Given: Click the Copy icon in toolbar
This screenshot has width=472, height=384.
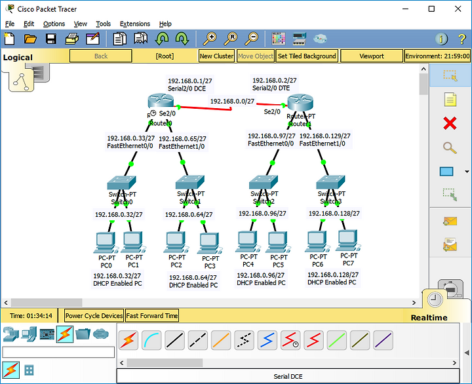Looking at the screenshot, I should [x=119, y=39].
